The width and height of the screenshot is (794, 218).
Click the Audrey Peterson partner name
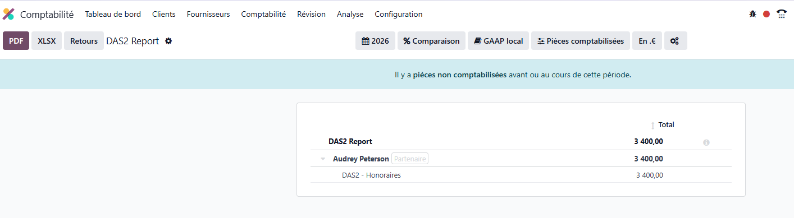(361, 159)
